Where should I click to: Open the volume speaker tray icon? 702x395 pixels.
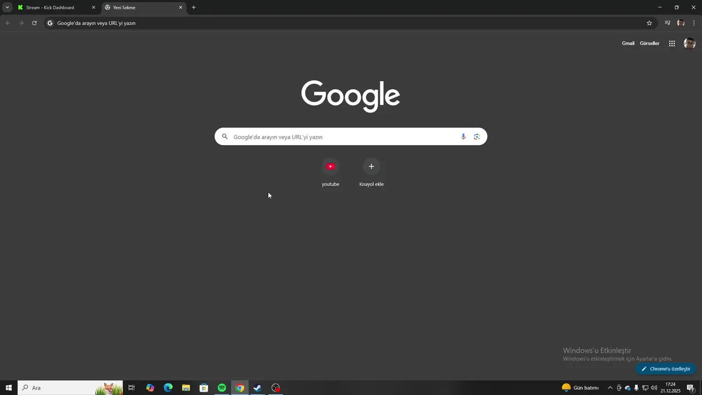[x=654, y=388]
